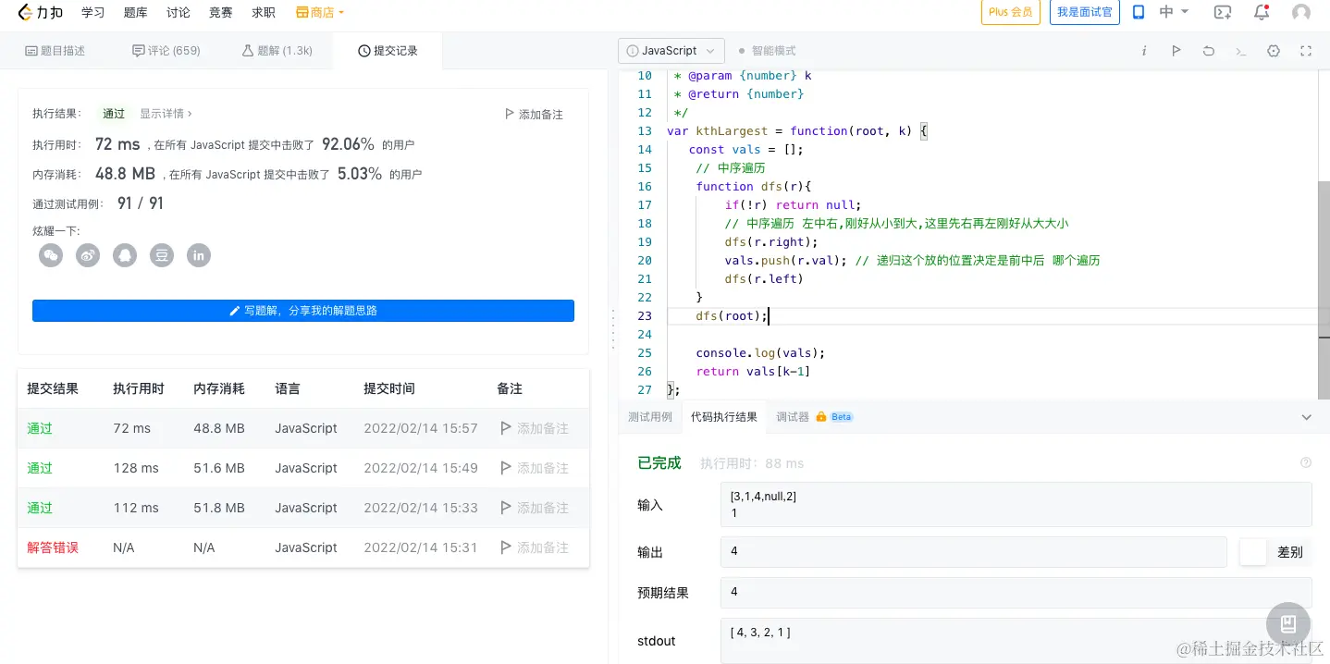The image size is (1330, 664).
Task: Click the 执行用时 column header
Action: click(139, 389)
